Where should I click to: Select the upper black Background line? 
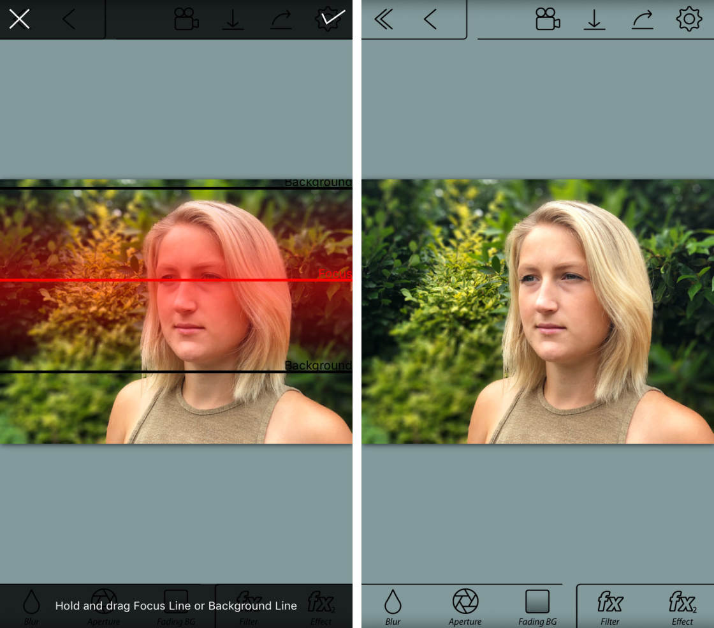tap(176, 188)
